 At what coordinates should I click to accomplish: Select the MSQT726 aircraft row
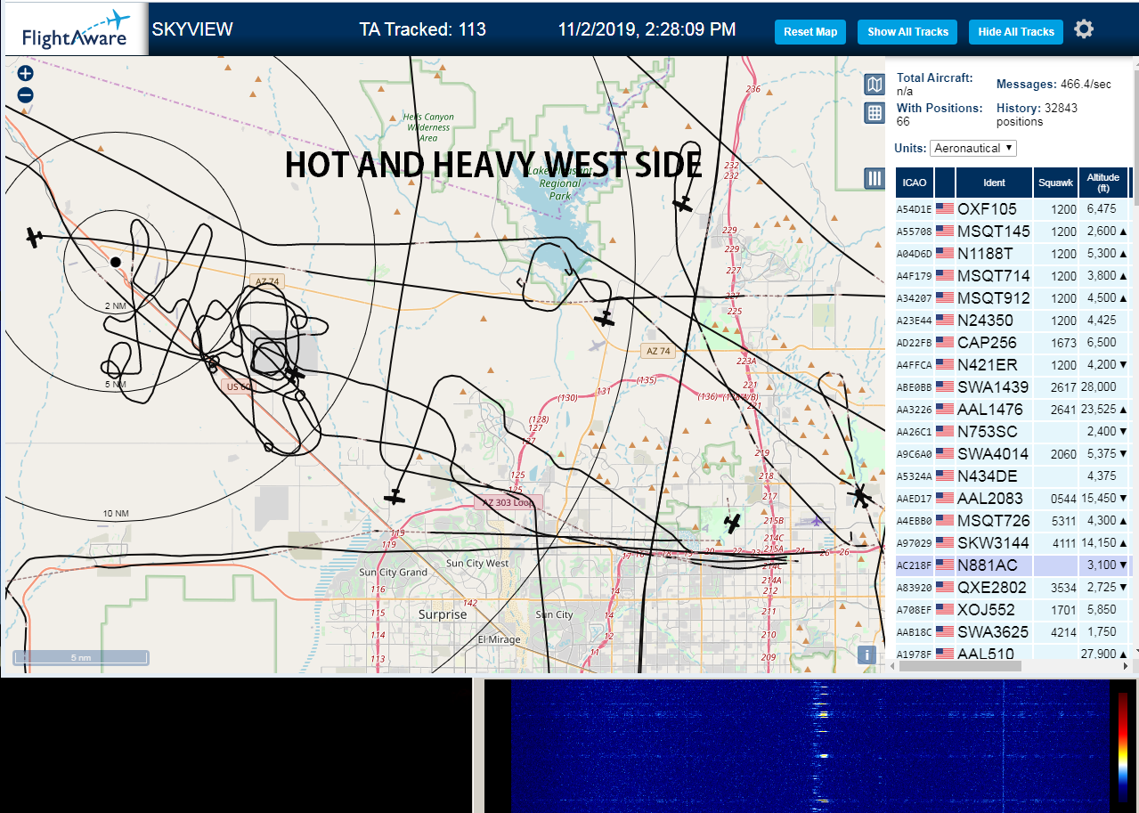[1013, 521]
